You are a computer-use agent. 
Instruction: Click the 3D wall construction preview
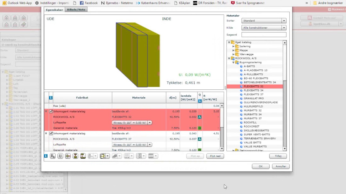coord(138,55)
